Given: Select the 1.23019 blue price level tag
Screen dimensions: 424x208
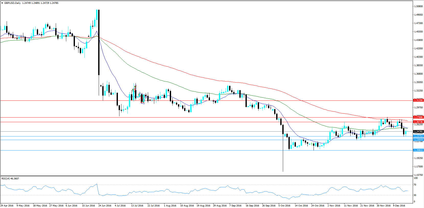Looking at the screenshot, I should click(418, 140).
